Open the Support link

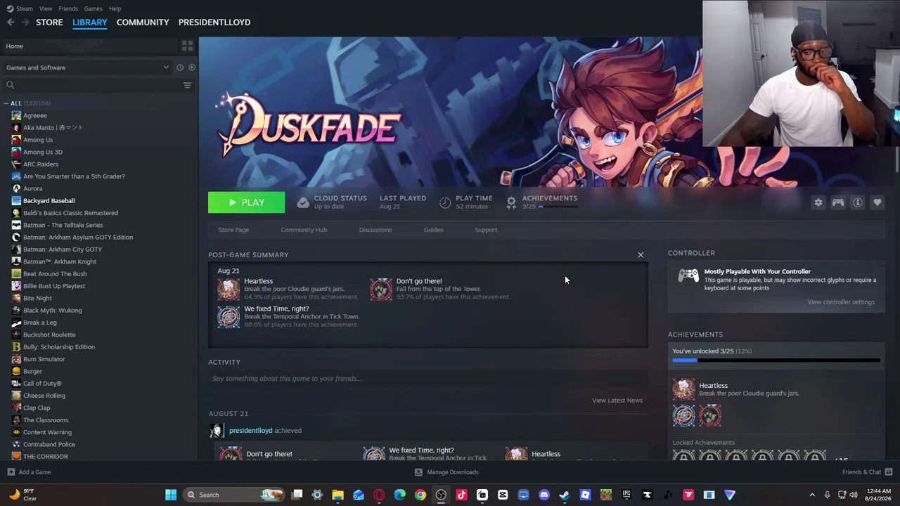486,230
